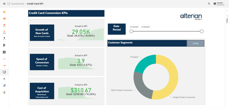The image size is (229, 108).
Task: Open the orange box with dots sidebar icon
Action: (x=4, y=32)
